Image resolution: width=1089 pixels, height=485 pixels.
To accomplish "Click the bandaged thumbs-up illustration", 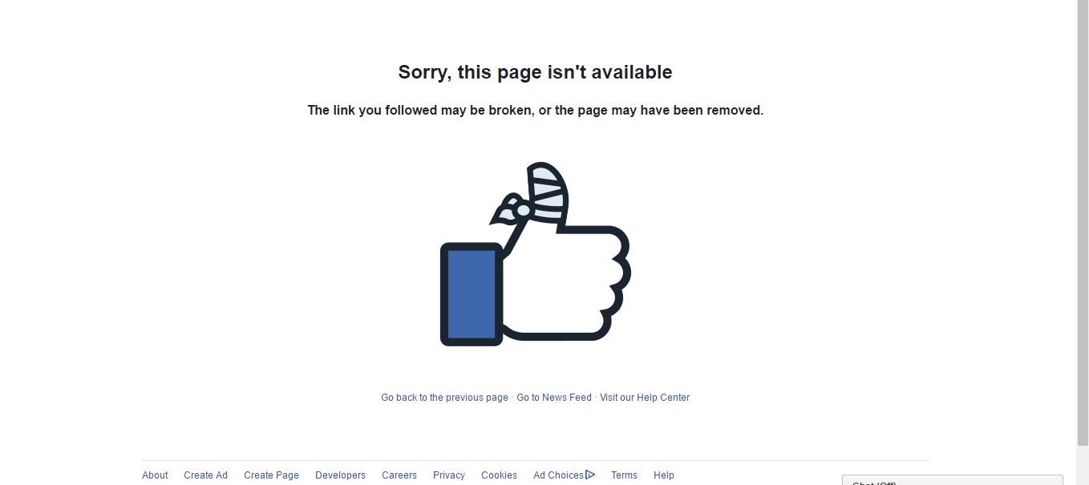I will point(536,254).
